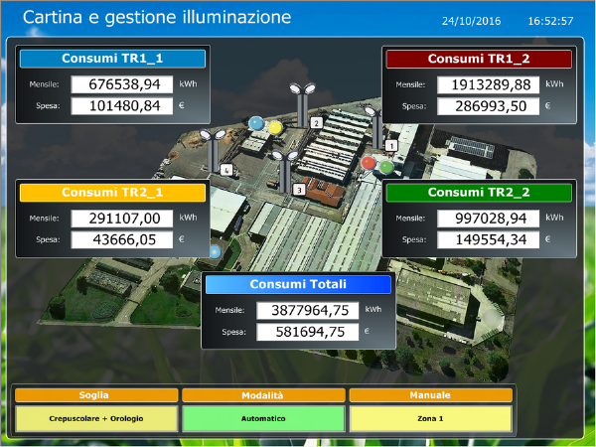The height and width of the screenshot is (447, 596).
Task: Switch mode with the Automatico button
Action: [x=263, y=418]
